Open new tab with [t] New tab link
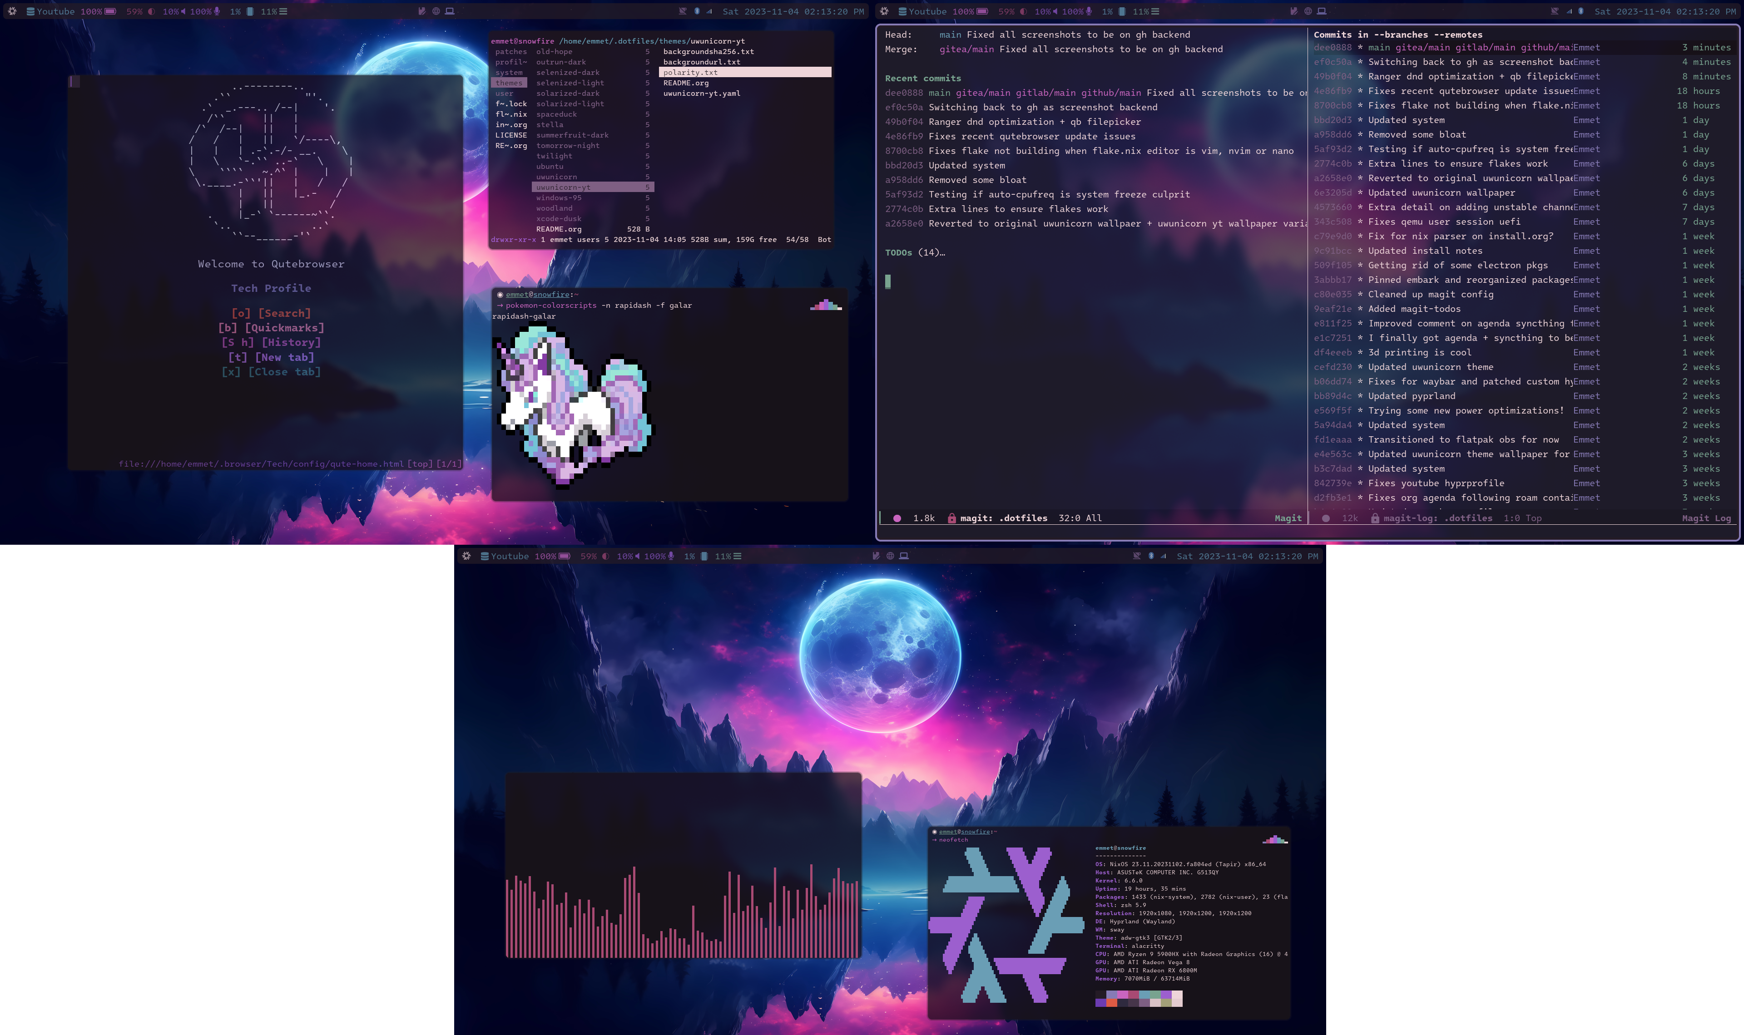The image size is (1744, 1035). click(x=271, y=357)
